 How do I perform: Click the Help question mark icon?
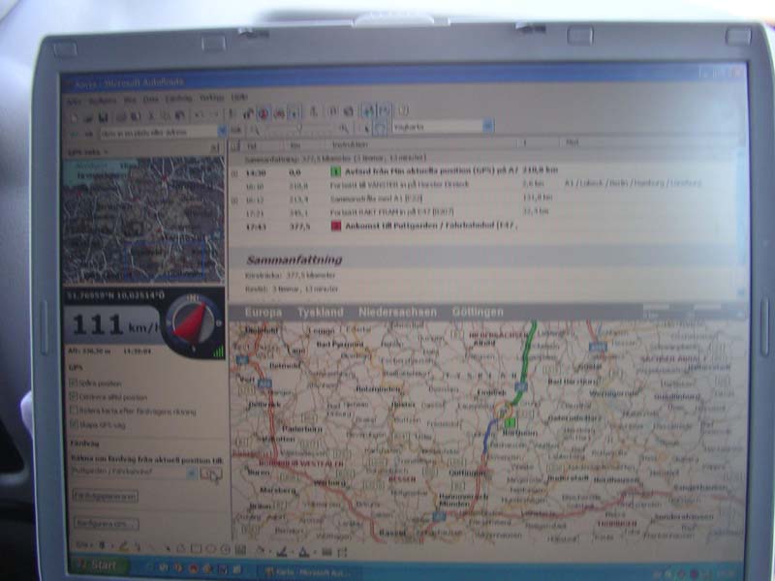403,110
